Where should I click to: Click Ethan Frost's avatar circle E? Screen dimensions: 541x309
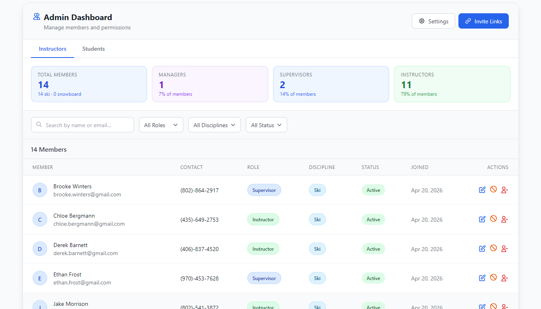coord(40,278)
